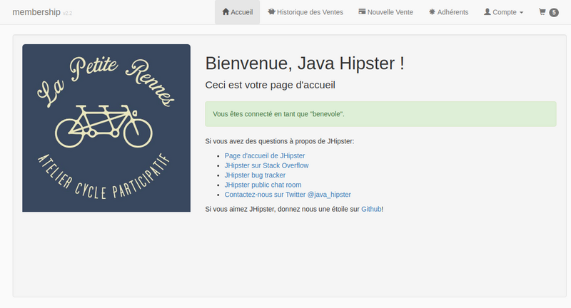This screenshot has width=571, height=308.
Task: Click the green connected-as benevole alert
Action: (380, 114)
